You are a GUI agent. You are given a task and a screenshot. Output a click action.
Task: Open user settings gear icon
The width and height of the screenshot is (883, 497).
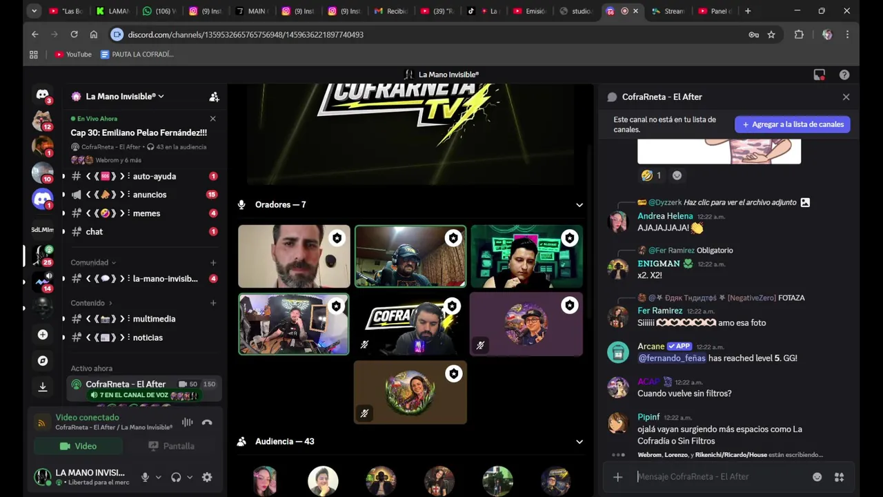coord(207,477)
